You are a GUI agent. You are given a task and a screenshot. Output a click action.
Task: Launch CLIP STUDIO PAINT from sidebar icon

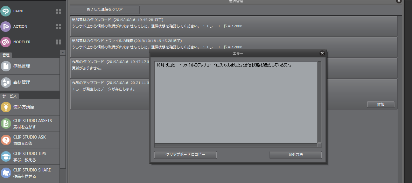coord(6,11)
